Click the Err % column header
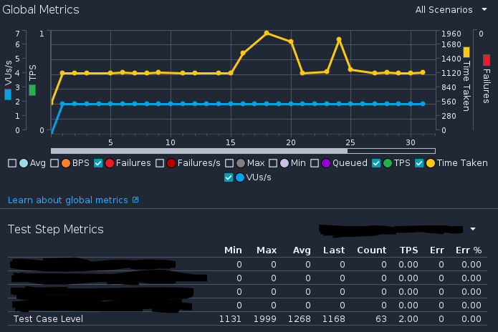Screen dimensions: 498x332 (468, 250)
